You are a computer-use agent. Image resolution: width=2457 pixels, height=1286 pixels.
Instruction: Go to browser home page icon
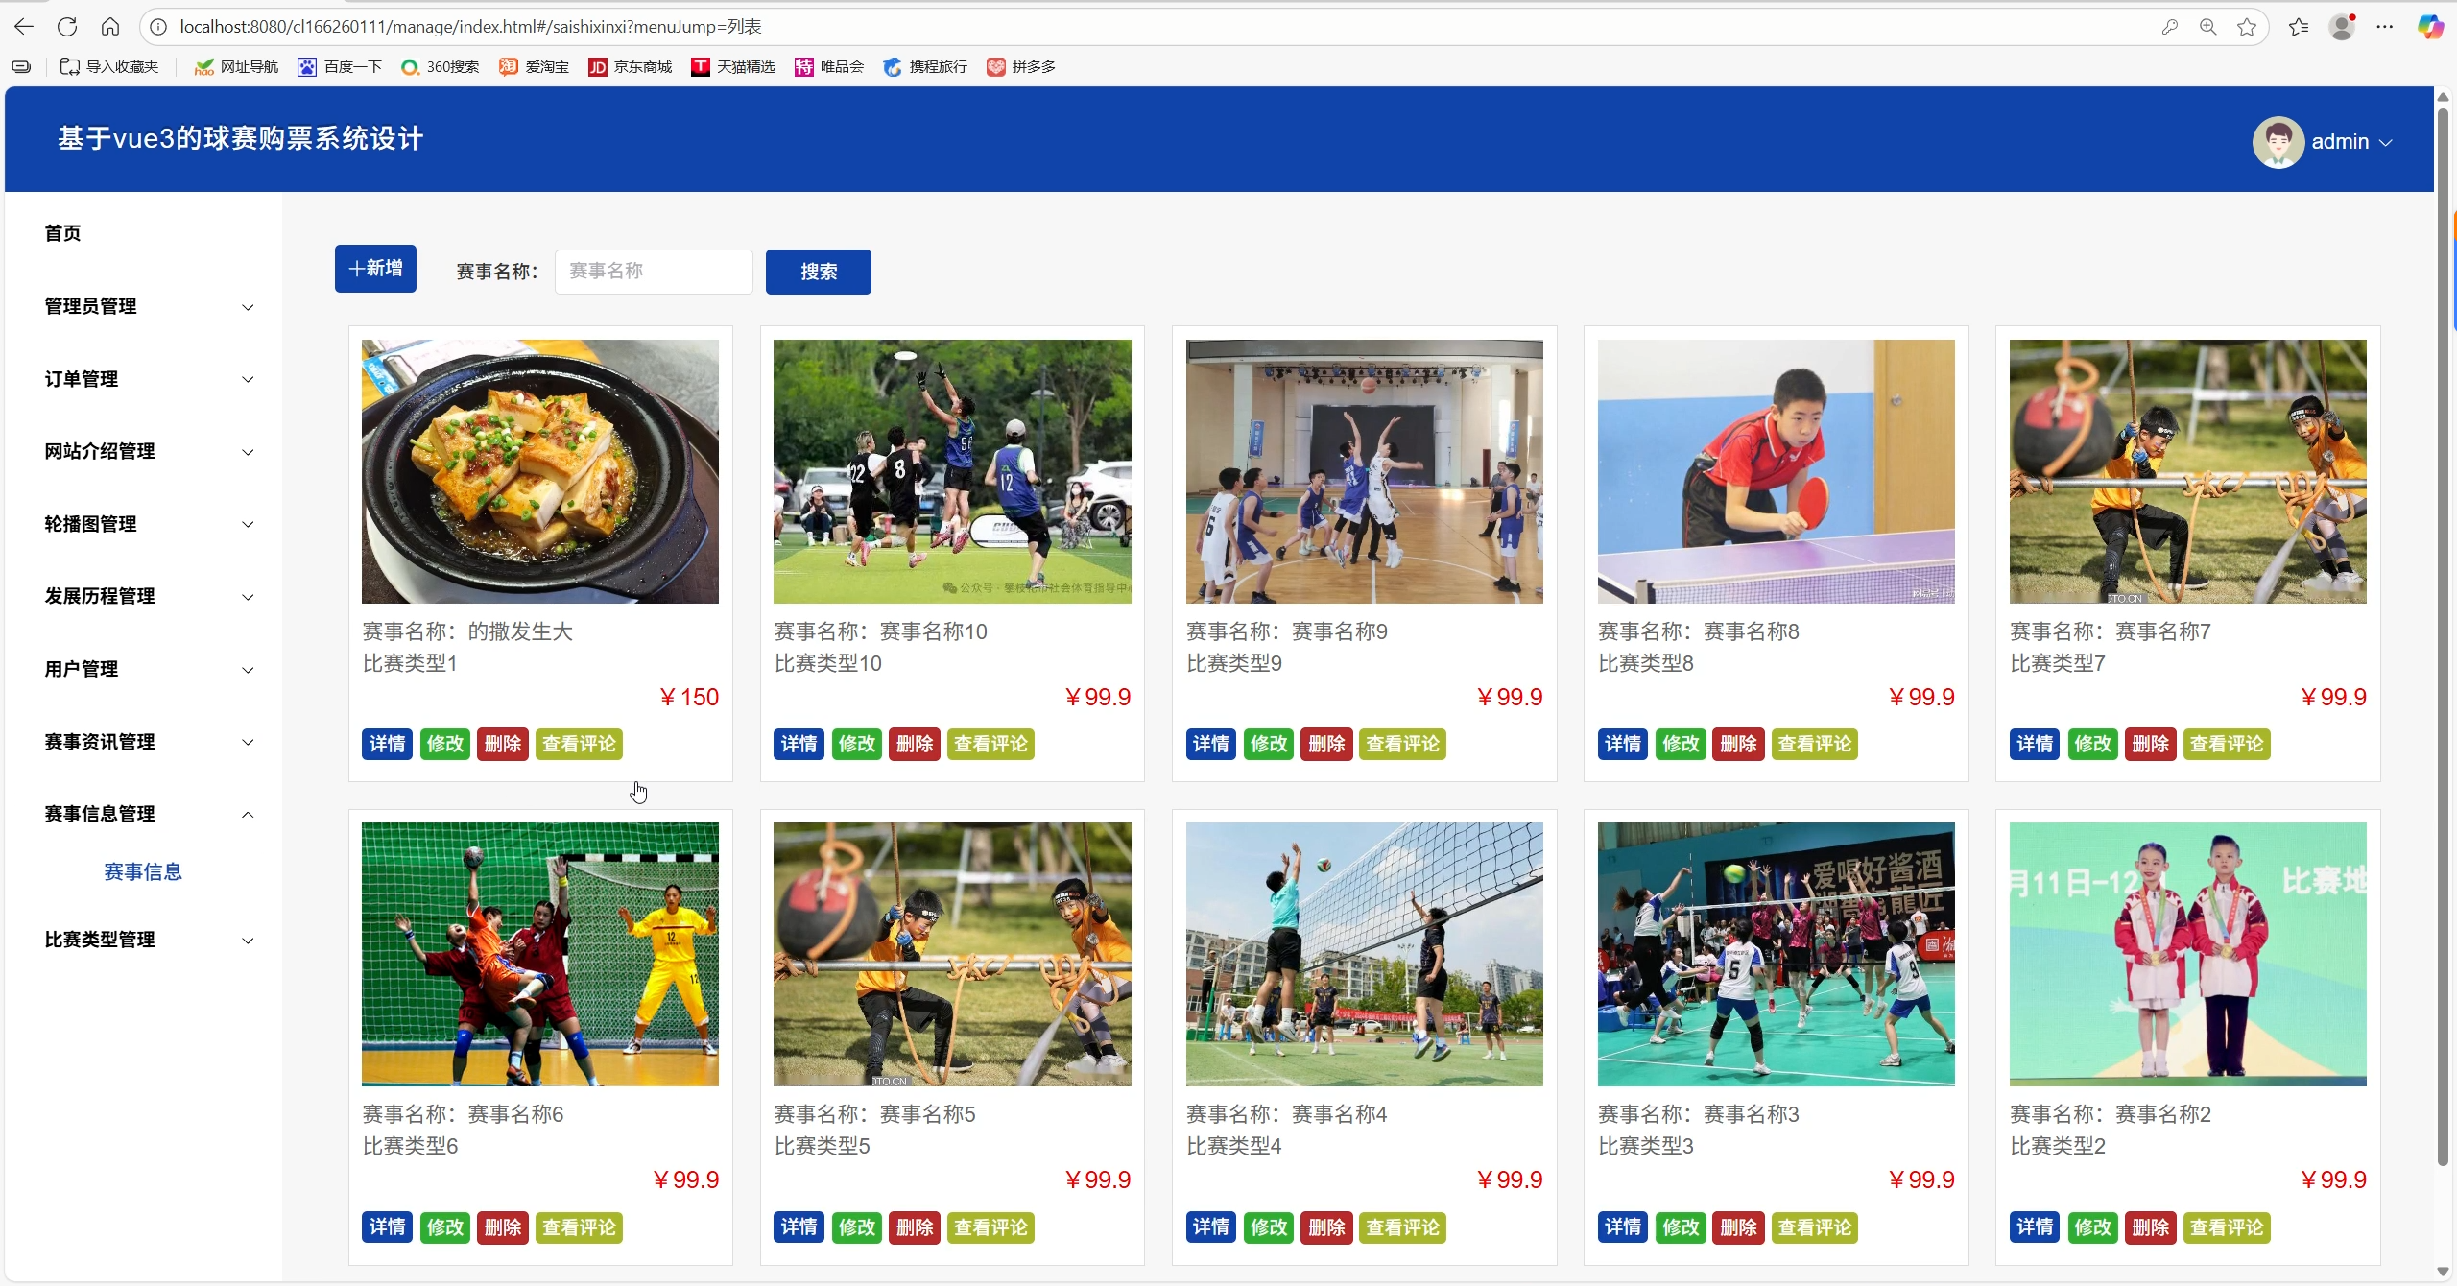click(x=110, y=27)
